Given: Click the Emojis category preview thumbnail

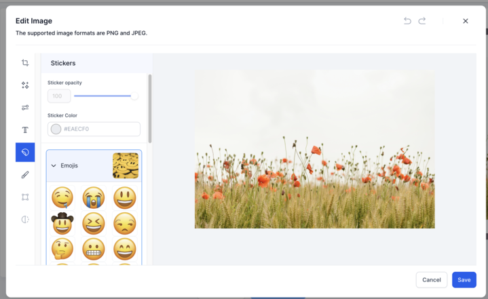Looking at the screenshot, I should (126, 165).
